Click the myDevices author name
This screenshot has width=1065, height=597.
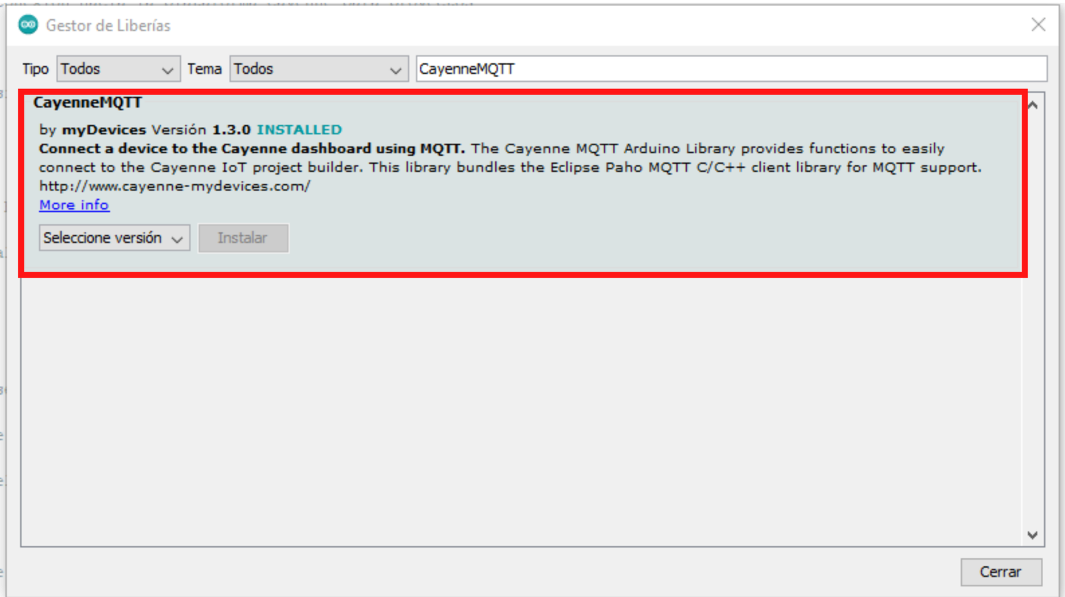pyautogui.click(x=103, y=130)
